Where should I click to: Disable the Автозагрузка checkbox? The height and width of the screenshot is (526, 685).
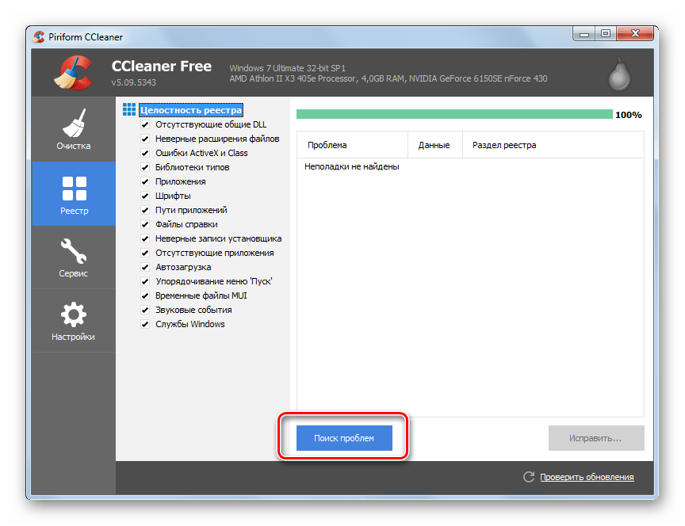(x=145, y=267)
